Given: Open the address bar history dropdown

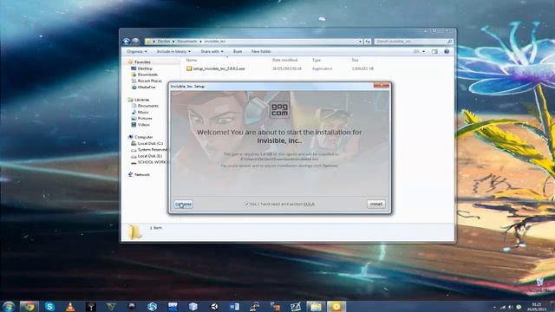Looking at the screenshot, I should point(360,42).
